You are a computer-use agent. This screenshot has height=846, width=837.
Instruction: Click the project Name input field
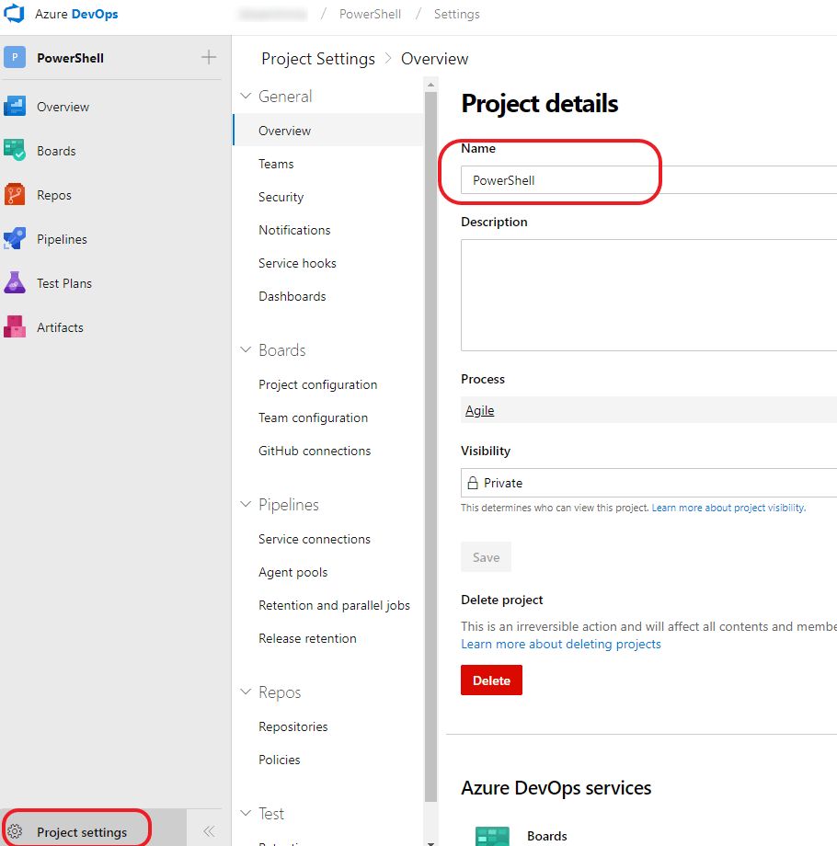pyautogui.click(x=648, y=180)
